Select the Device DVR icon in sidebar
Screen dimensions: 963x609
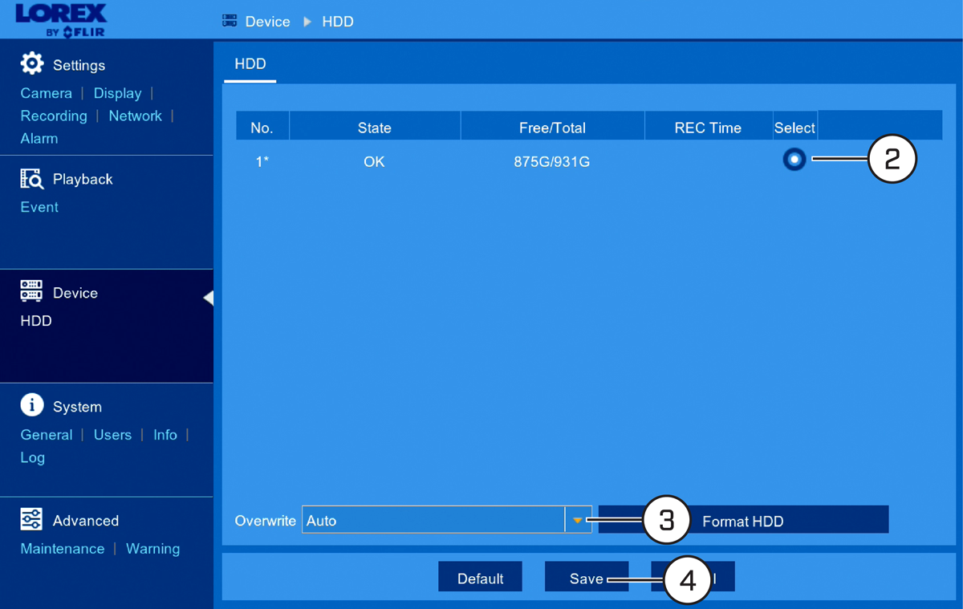point(31,291)
